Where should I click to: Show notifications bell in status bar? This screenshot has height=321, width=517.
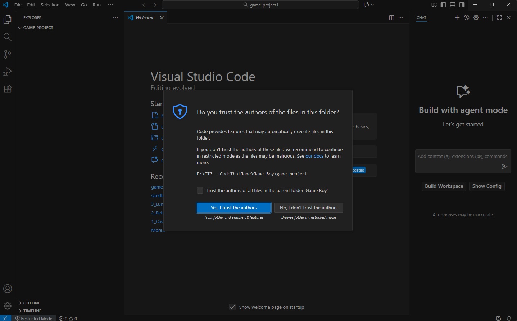pos(509,318)
